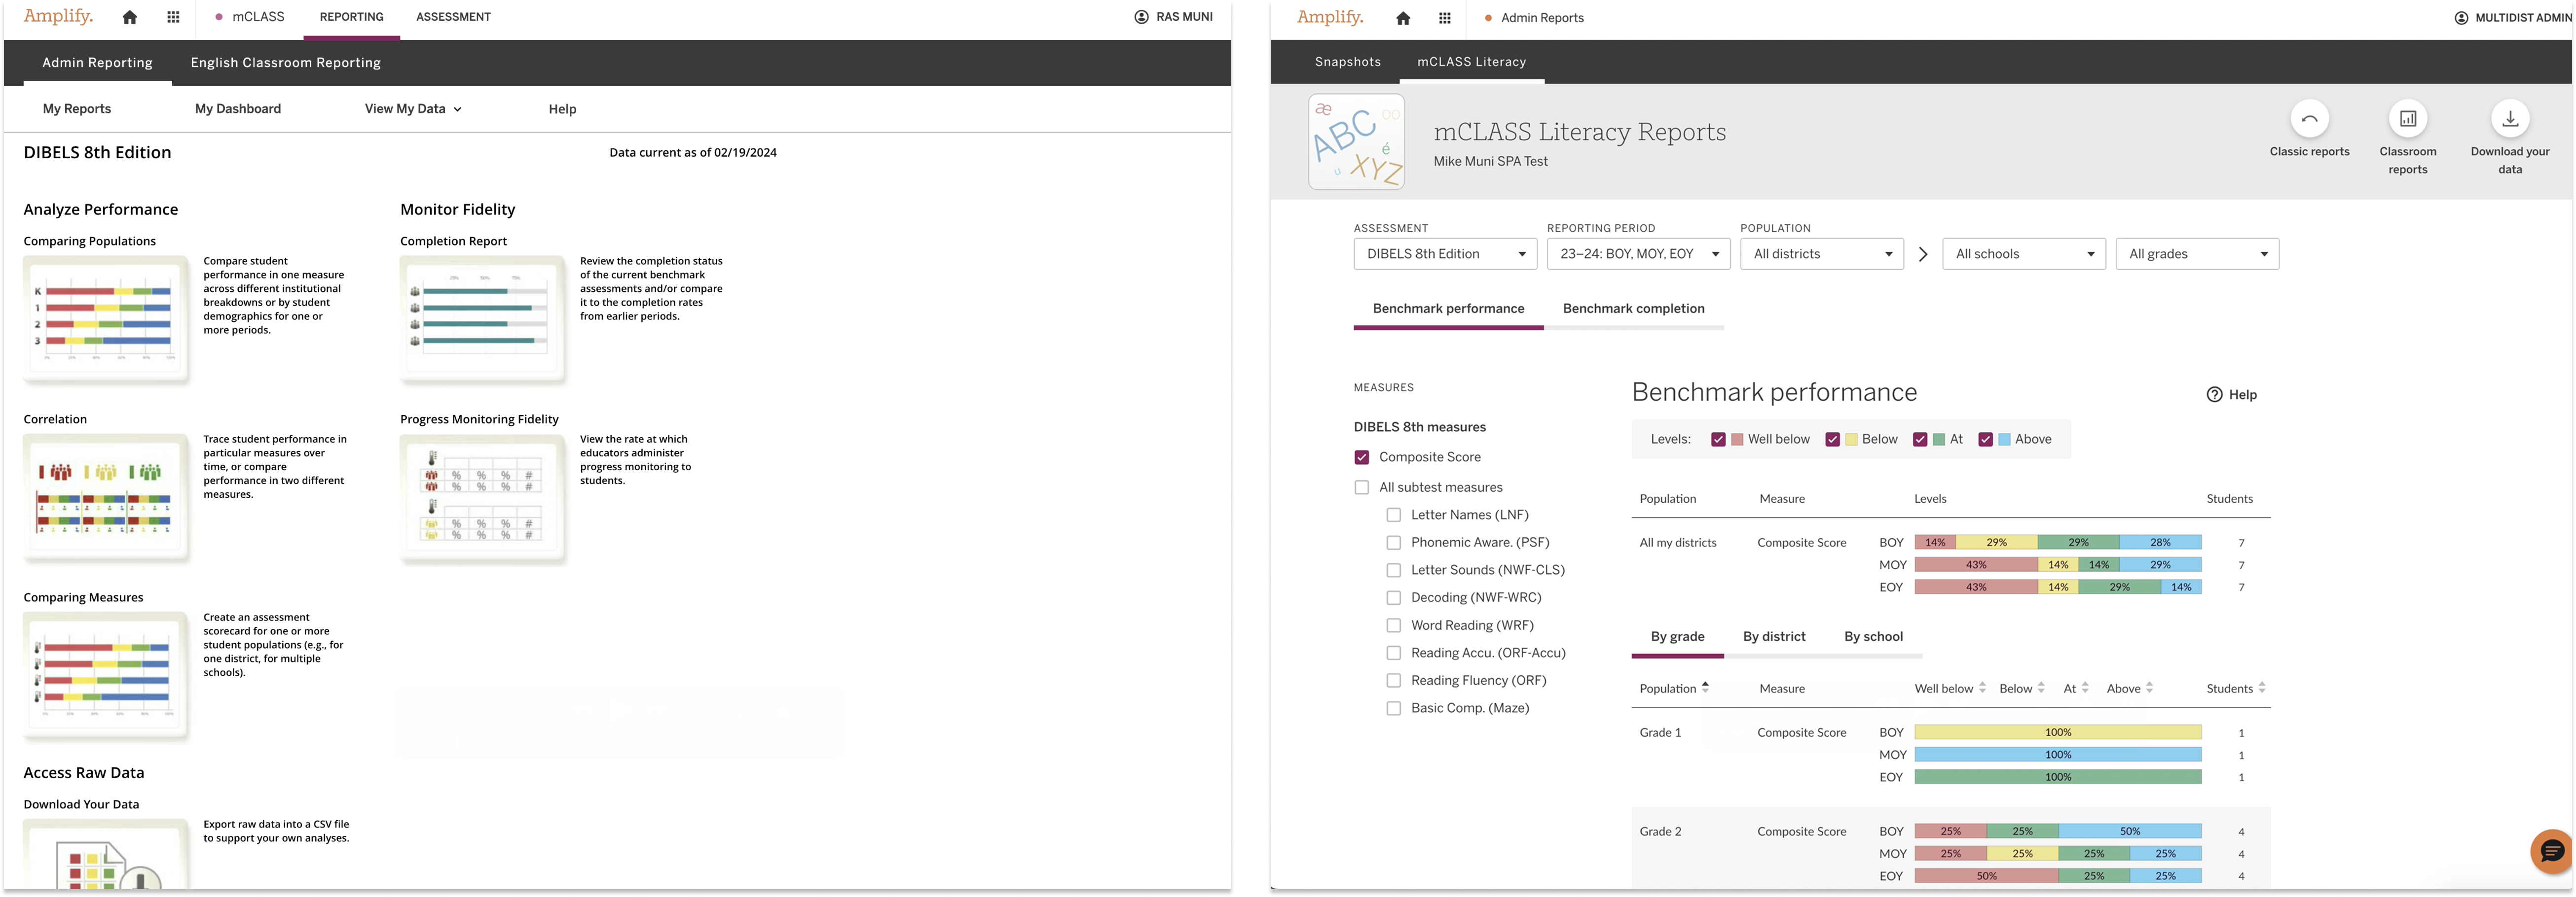
Task: Click Grade 2 BOY 50% blue segment
Action: 2130,831
